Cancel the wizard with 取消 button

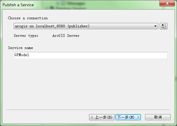click(x=158, y=117)
